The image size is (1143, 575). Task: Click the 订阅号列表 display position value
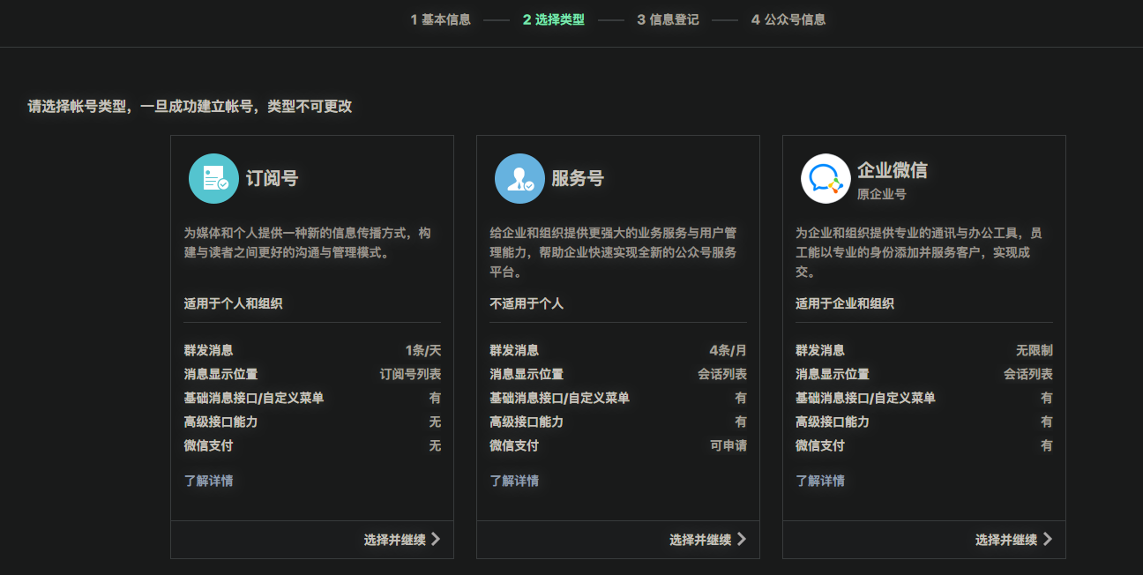(411, 374)
